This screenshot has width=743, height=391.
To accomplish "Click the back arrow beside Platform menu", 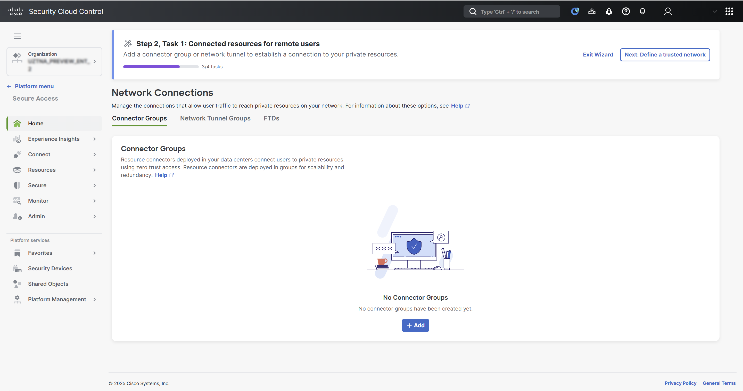I will (x=9, y=86).
